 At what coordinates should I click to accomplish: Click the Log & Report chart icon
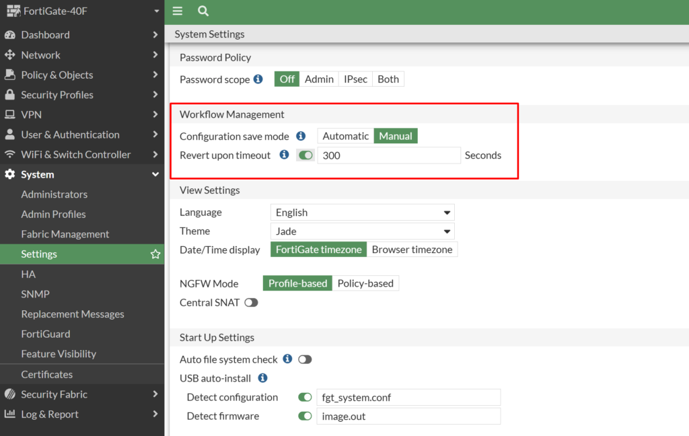[x=9, y=414]
